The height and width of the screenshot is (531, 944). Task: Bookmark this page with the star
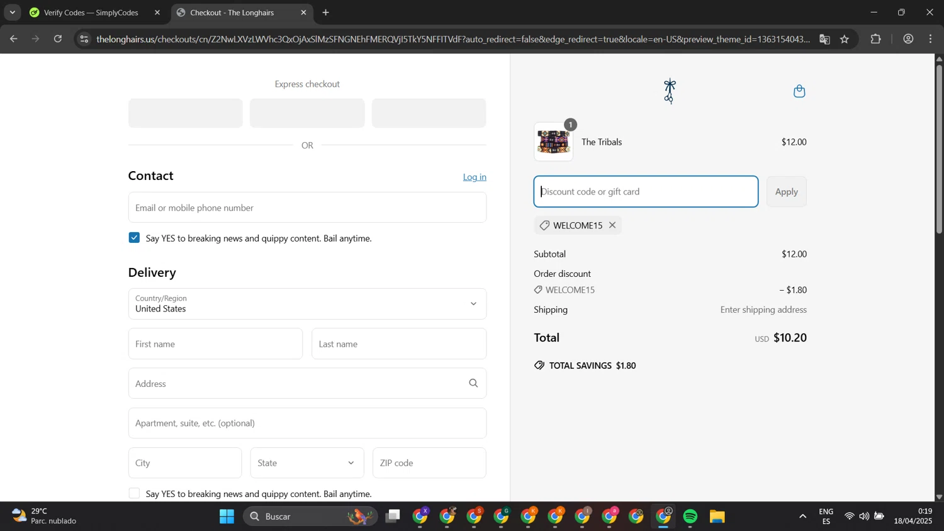pyautogui.click(x=845, y=39)
